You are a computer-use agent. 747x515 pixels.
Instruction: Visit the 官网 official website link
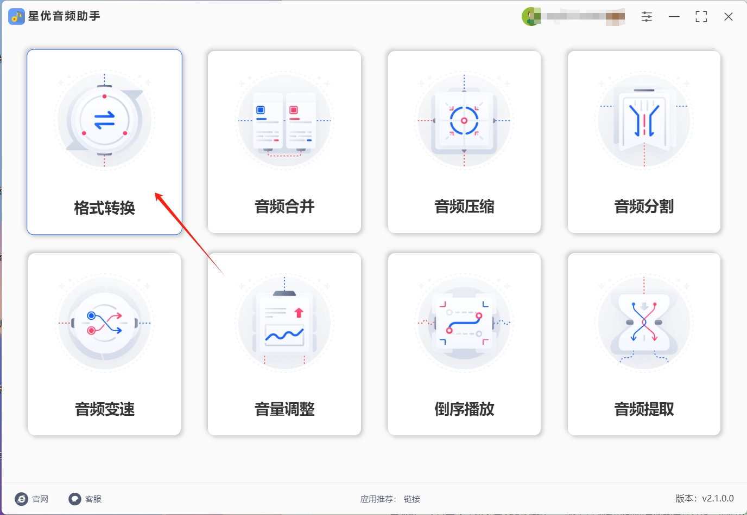31,499
